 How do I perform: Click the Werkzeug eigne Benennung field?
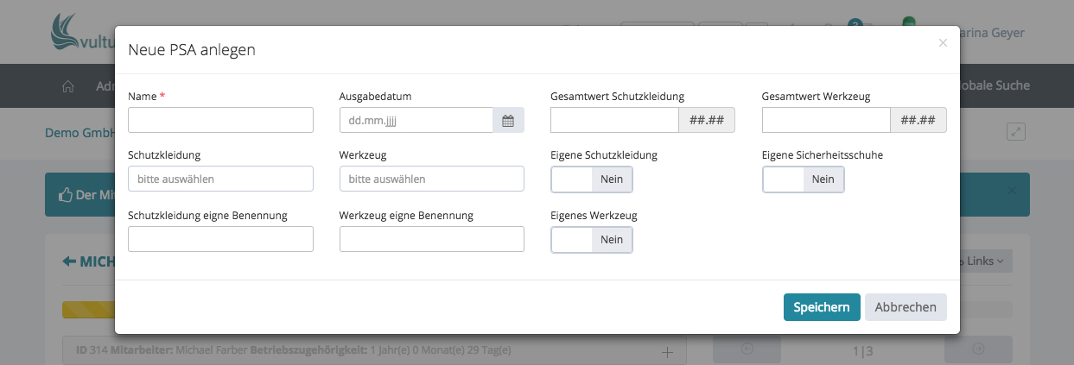coord(431,240)
